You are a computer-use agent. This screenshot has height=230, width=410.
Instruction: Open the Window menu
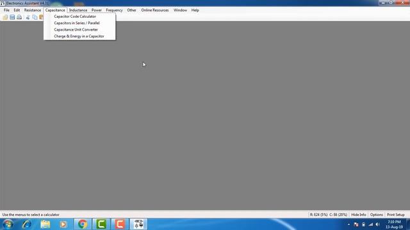click(x=180, y=10)
